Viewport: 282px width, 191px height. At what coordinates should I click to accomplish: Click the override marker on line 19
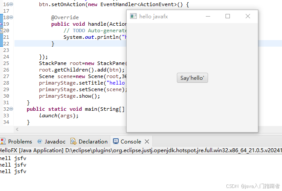(1, 24)
